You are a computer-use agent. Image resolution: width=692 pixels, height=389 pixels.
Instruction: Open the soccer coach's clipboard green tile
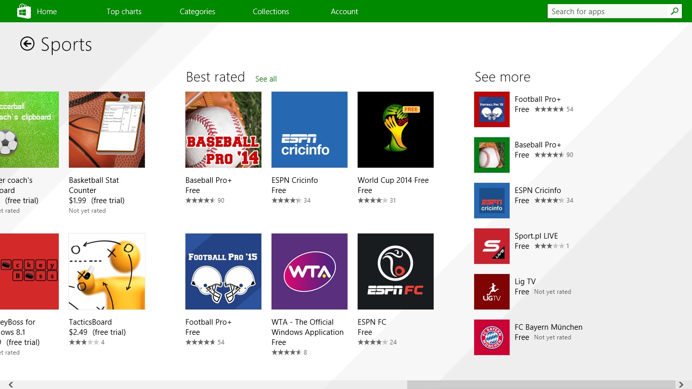click(x=29, y=130)
